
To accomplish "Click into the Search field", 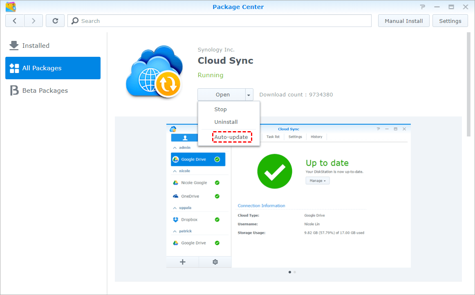I will (221, 21).
